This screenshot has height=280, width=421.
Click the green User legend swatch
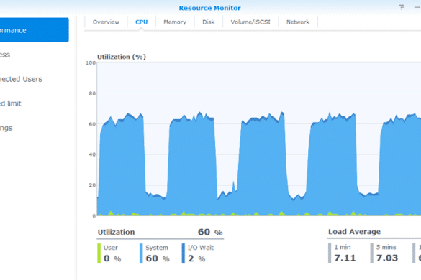[99, 253]
